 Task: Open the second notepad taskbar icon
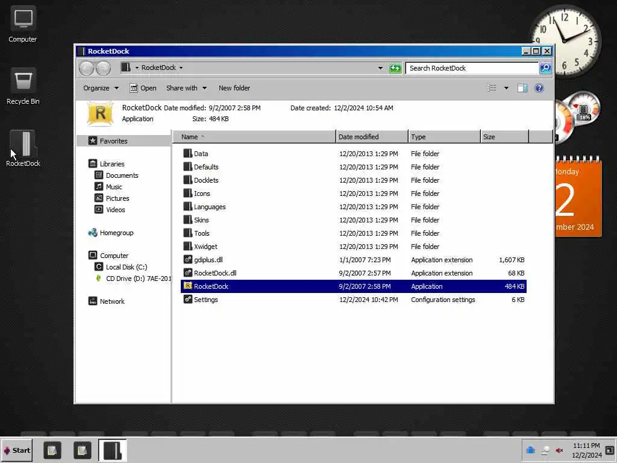(x=82, y=450)
